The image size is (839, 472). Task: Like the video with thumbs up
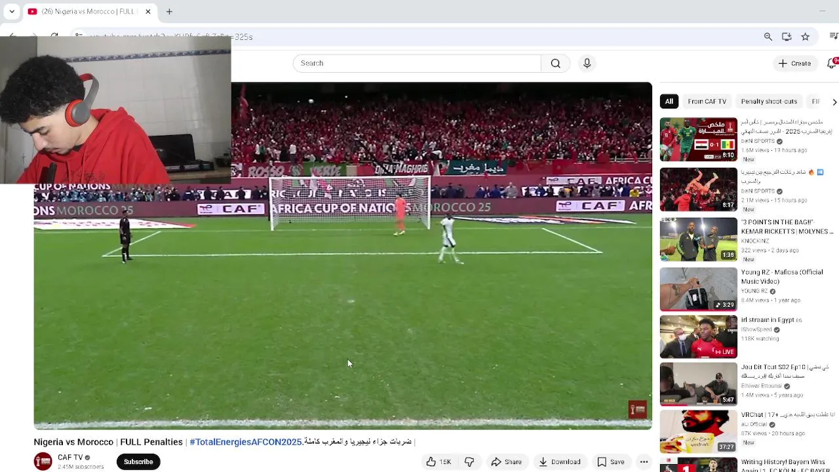click(x=439, y=462)
